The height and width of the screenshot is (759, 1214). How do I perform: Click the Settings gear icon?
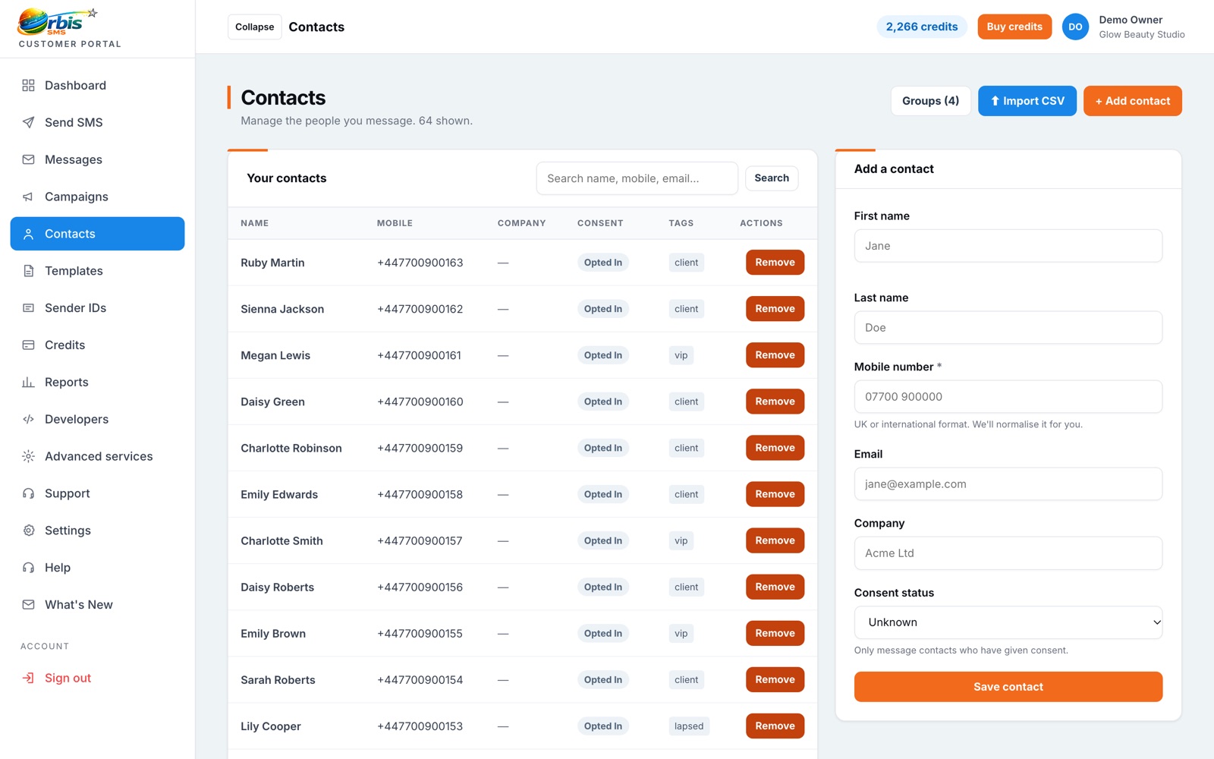[28, 531]
